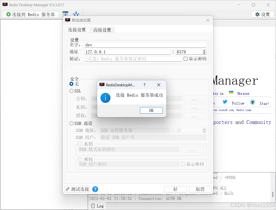Click the clipboard icon on the Log tab

(x=93, y=206)
